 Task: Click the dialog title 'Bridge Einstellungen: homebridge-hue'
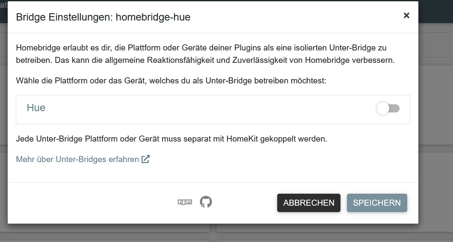tap(103, 17)
